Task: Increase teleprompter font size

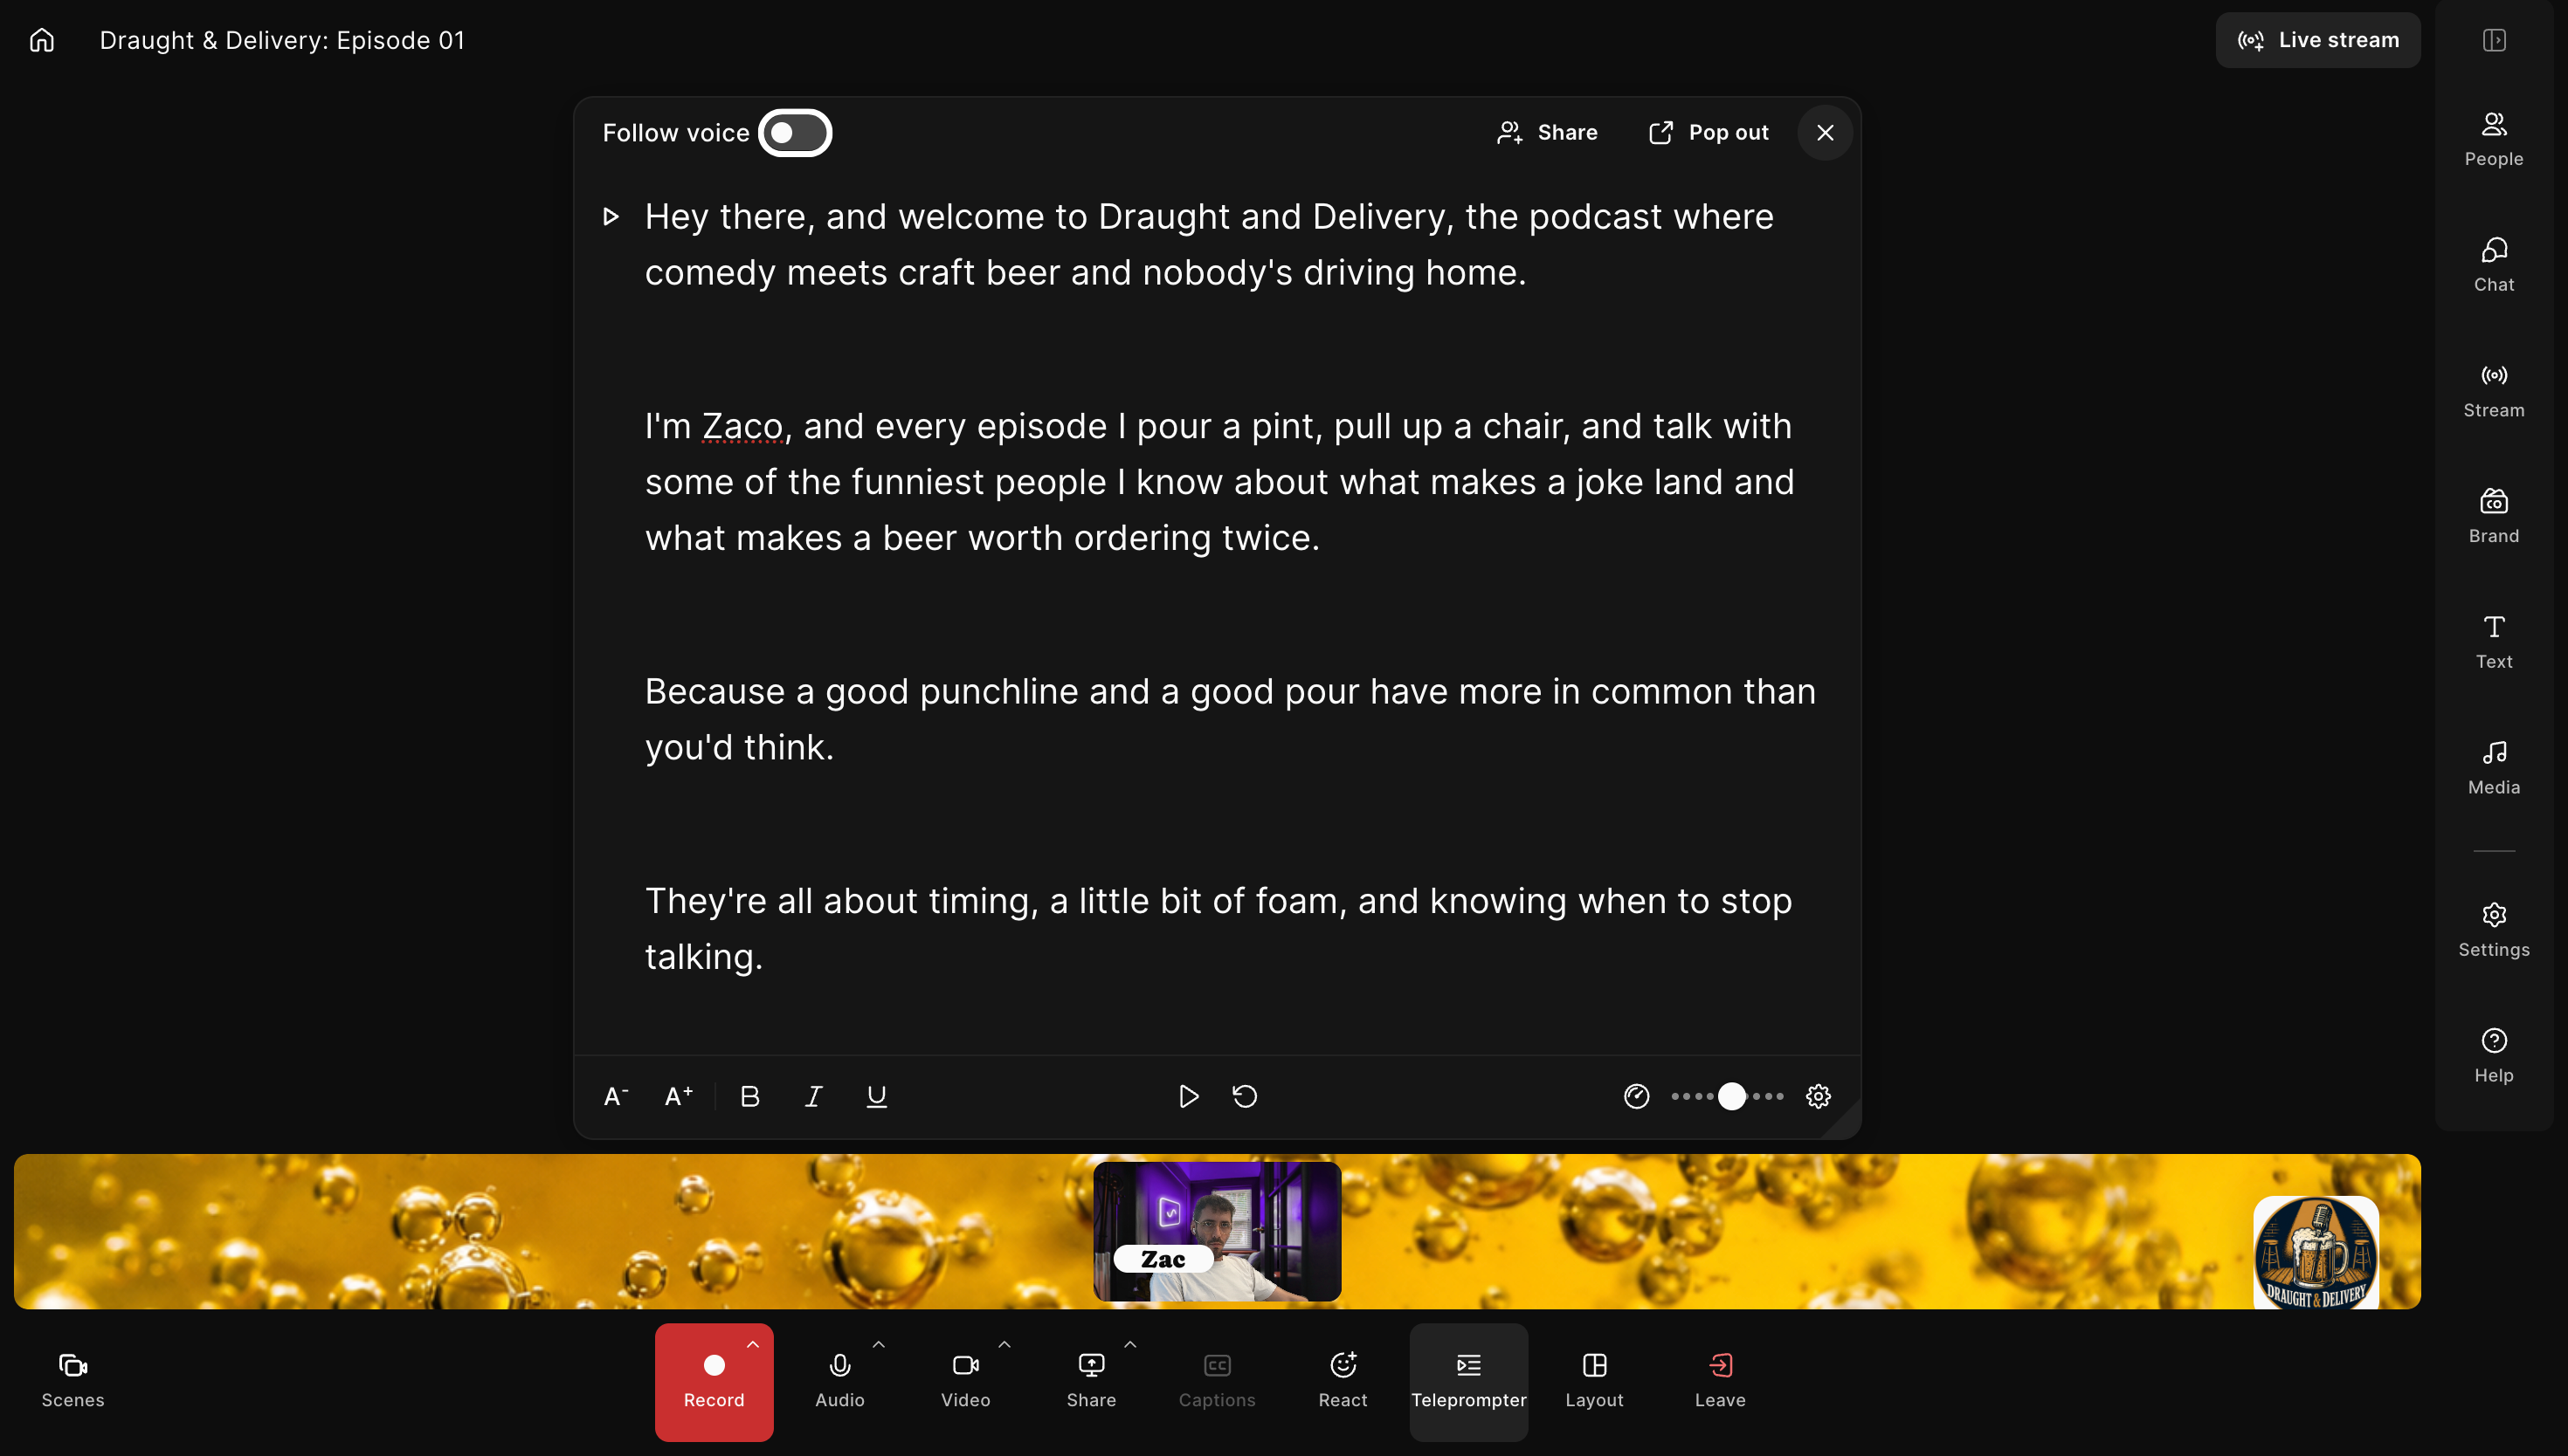Action: click(679, 1096)
